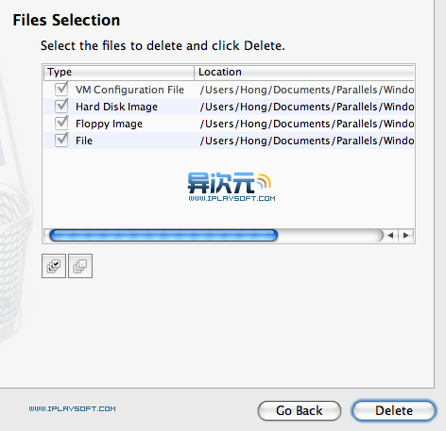Screen dimensions: 446x431
Task: Click the scroll left arrow
Action: pyautogui.click(x=391, y=236)
